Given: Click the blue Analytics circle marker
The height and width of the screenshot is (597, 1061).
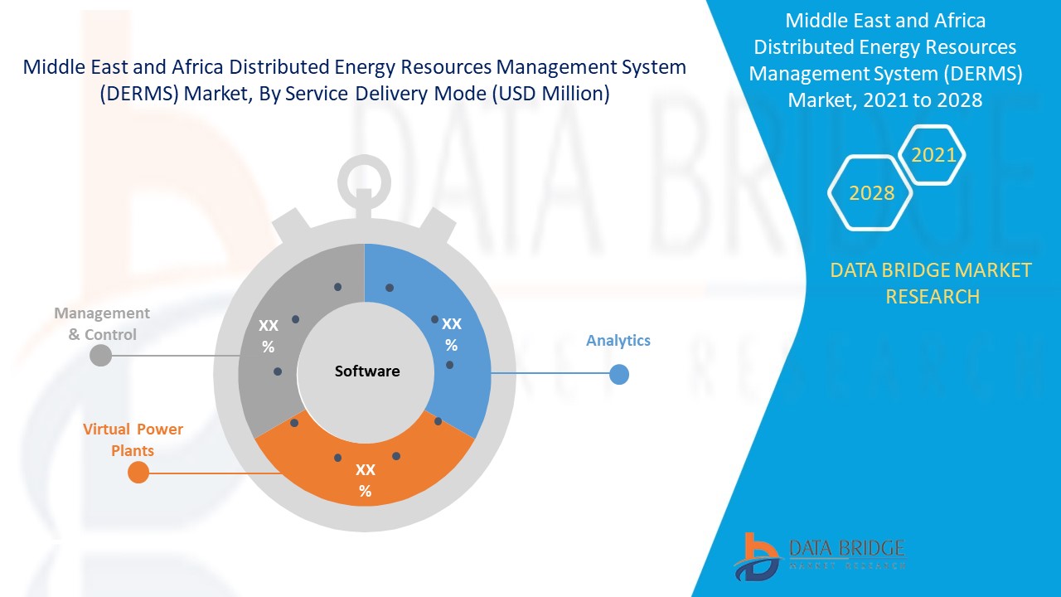Looking at the screenshot, I should point(619,375).
